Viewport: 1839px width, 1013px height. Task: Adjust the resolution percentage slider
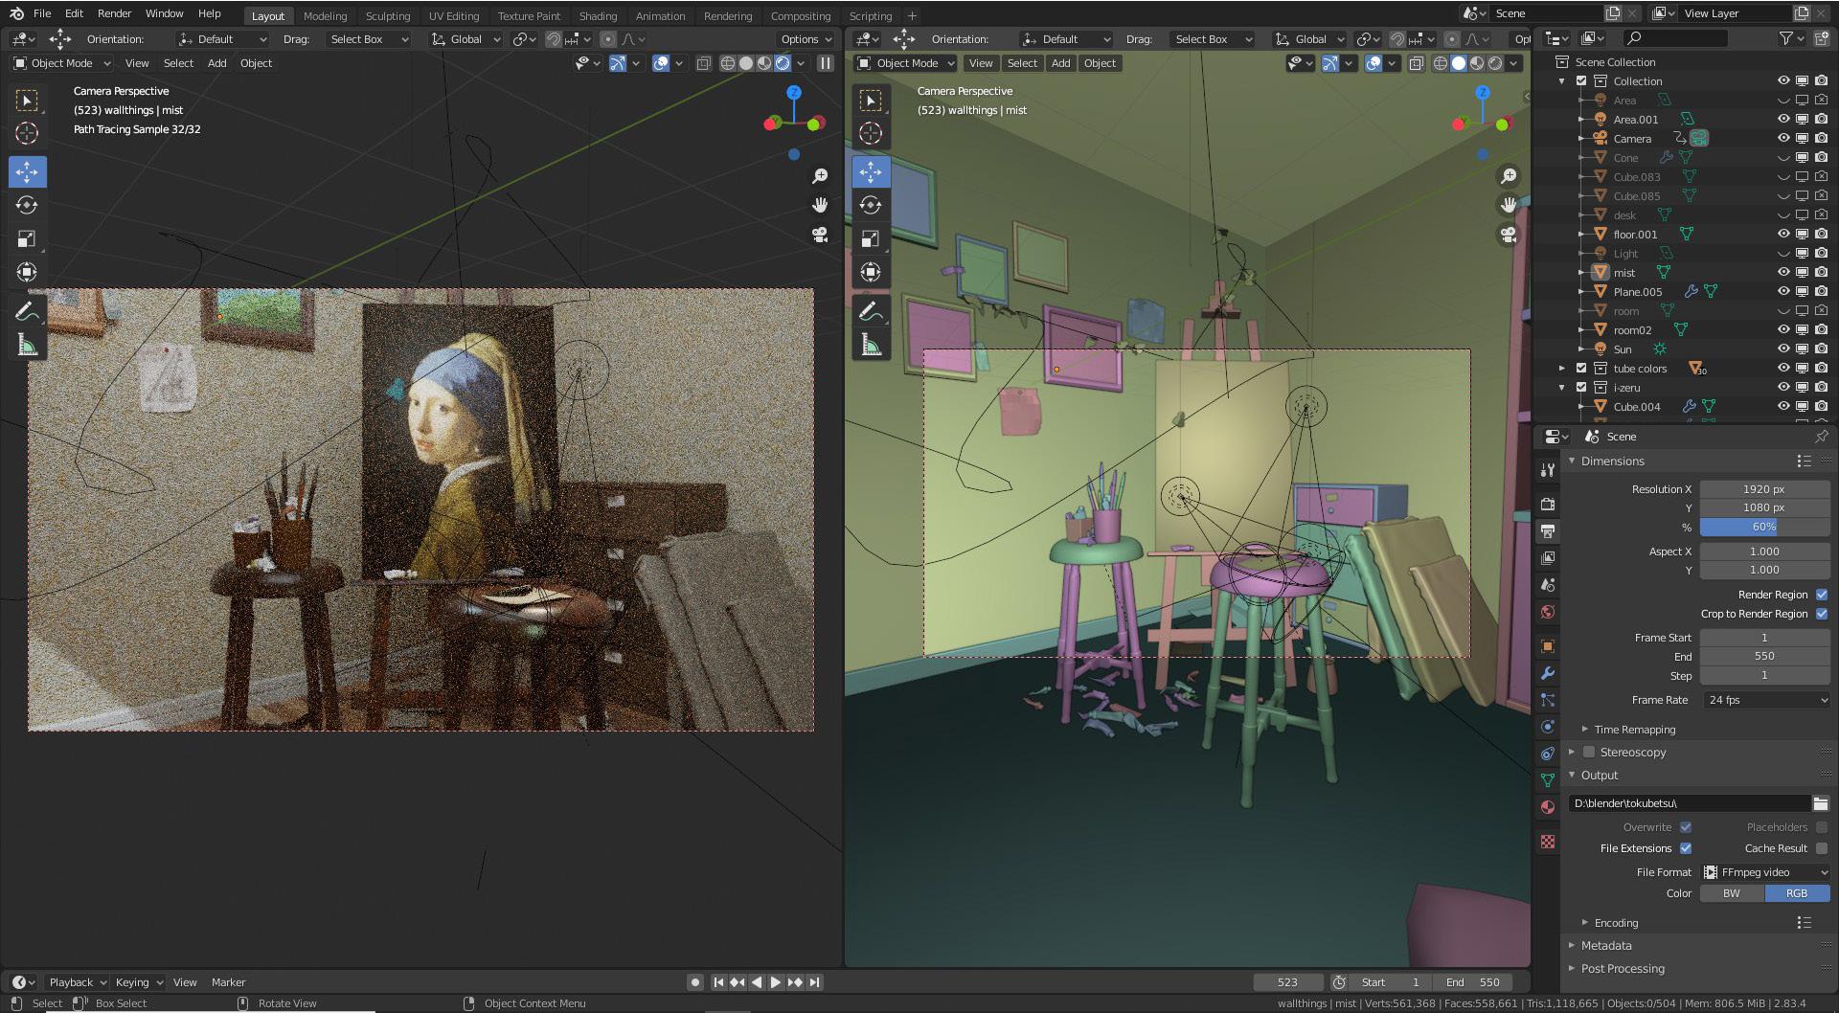(x=1764, y=528)
